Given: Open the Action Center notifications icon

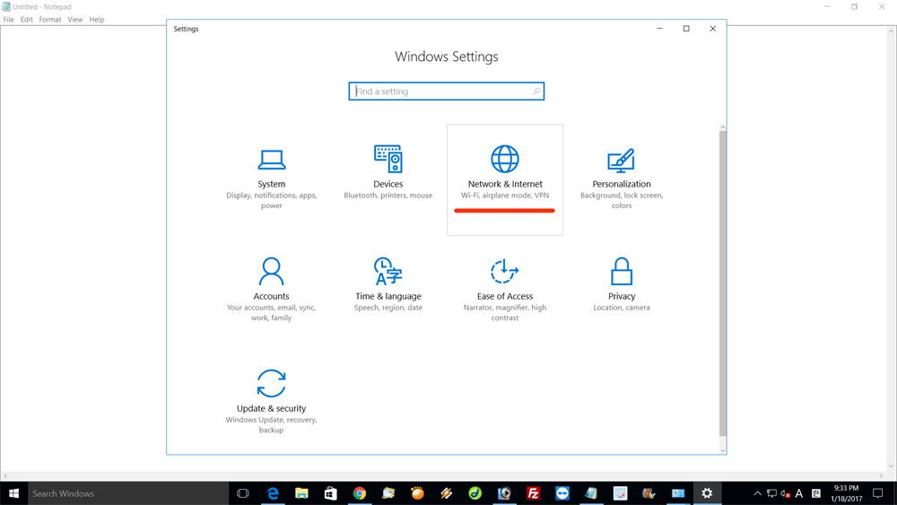Looking at the screenshot, I should tap(878, 493).
